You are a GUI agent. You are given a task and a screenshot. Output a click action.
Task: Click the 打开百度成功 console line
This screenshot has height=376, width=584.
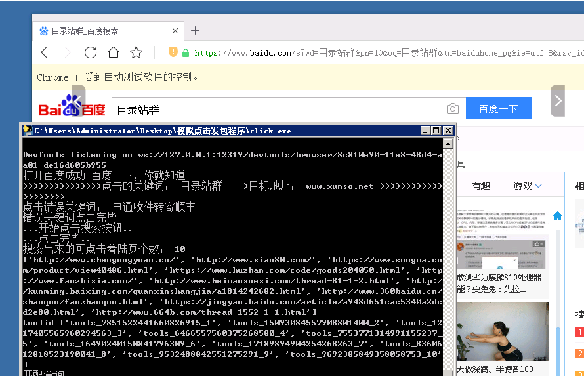coord(104,175)
